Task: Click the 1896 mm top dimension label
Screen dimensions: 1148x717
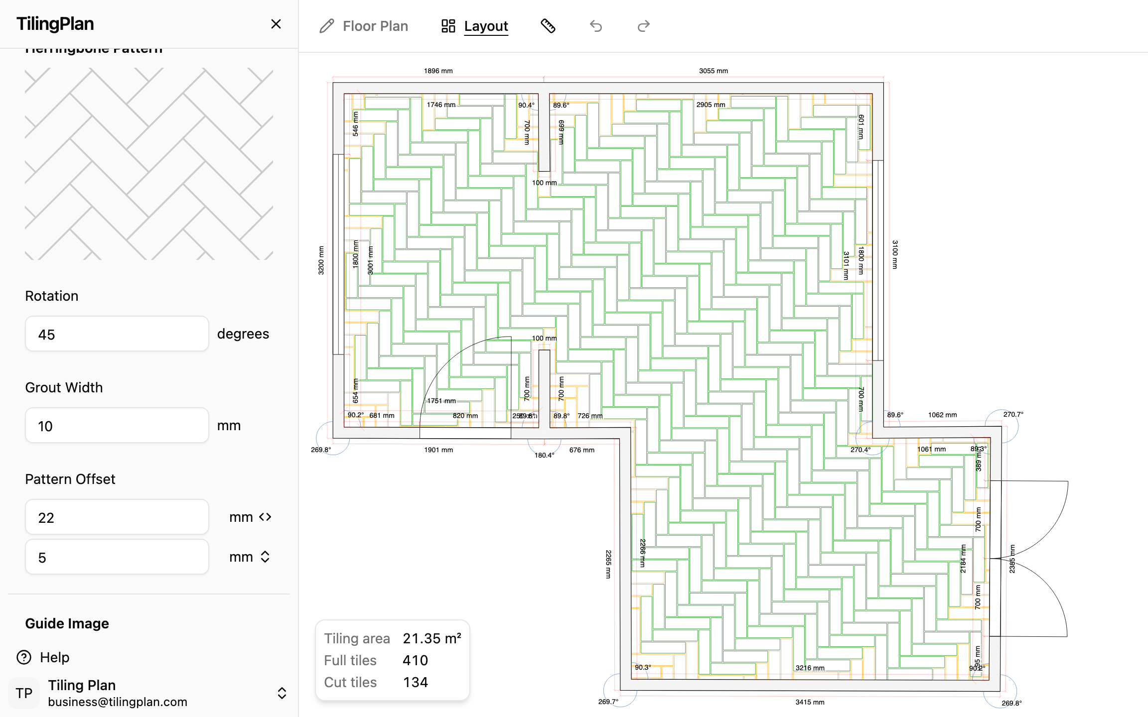Action: (438, 71)
